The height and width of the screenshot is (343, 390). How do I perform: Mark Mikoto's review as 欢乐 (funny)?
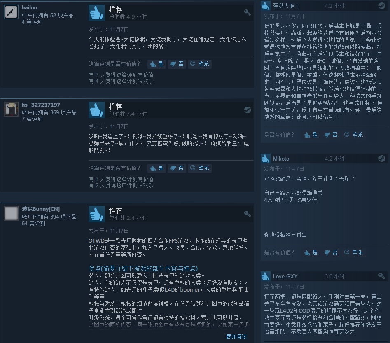click(353, 252)
